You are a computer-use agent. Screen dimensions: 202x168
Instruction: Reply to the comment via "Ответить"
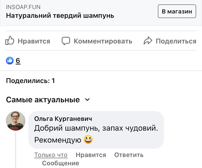(x=129, y=155)
